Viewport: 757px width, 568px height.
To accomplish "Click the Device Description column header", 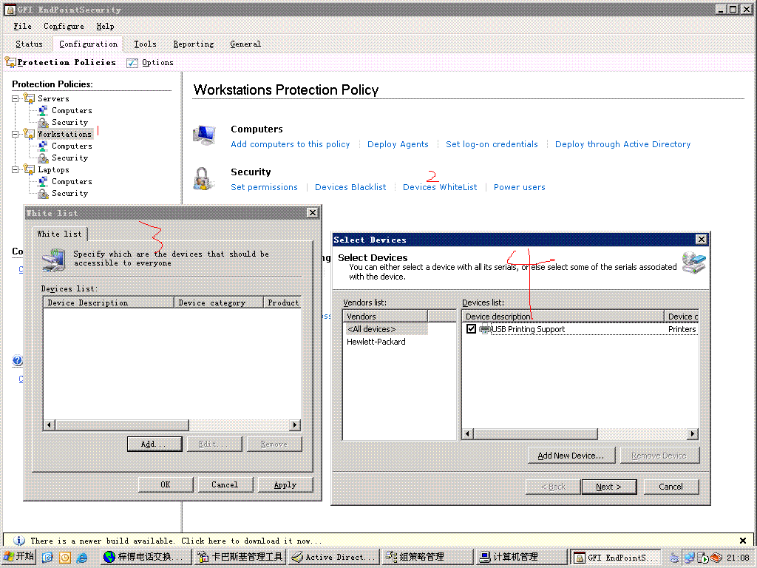I will point(109,302).
